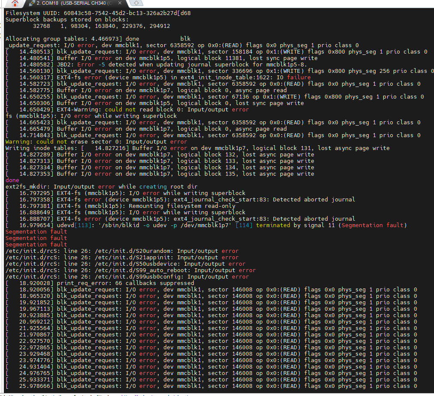Click the 'print_req_error: 66 callbacks suppressed' line
This screenshot has width=434, height=396.
point(99,283)
